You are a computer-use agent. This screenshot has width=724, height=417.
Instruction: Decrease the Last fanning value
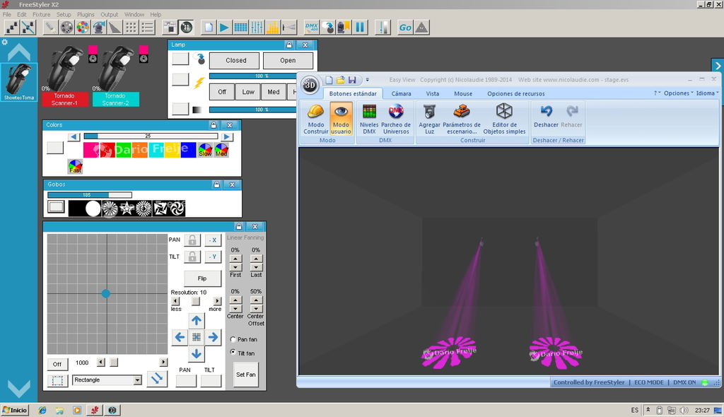(x=256, y=267)
